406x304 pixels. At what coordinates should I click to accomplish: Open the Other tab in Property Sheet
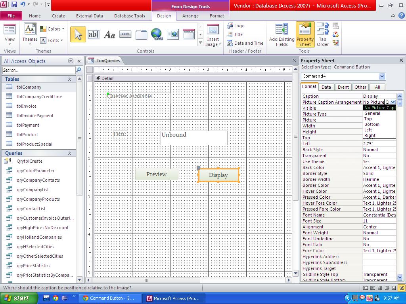[360, 87]
